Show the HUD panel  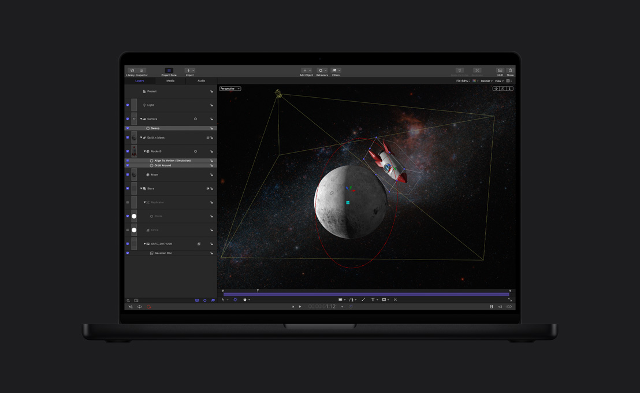500,71
